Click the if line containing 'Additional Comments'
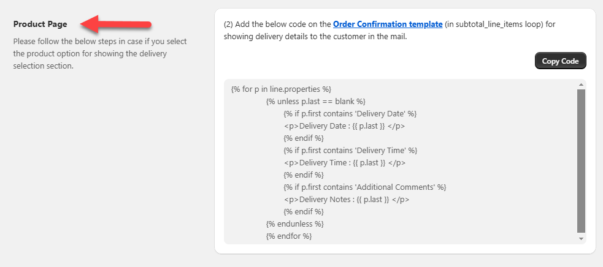The image size is (603, 267). [364, 187]
